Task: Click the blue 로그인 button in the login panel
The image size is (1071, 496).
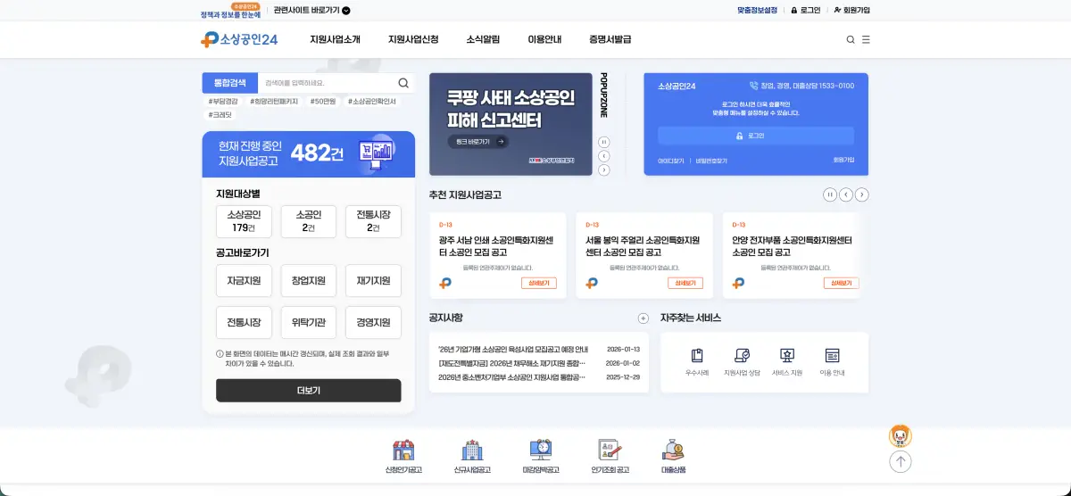Action: pyautogui.click(x=755, y=136)
